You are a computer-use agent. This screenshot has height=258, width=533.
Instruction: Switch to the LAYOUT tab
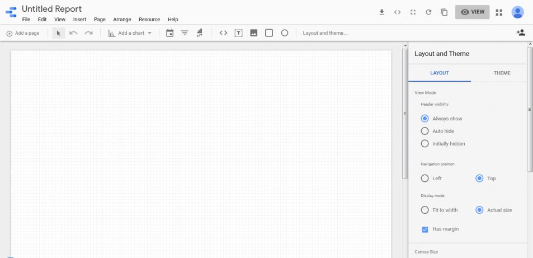tap(440, 73)
